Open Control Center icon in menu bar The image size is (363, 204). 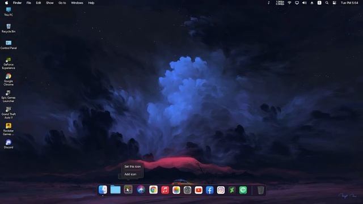coord(334,3)
